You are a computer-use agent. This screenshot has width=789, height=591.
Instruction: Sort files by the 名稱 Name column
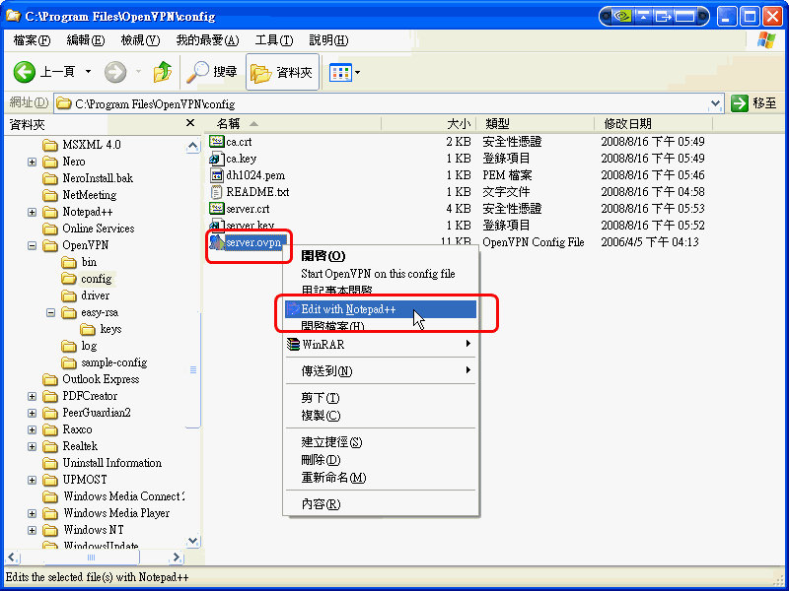coord(293,124)
